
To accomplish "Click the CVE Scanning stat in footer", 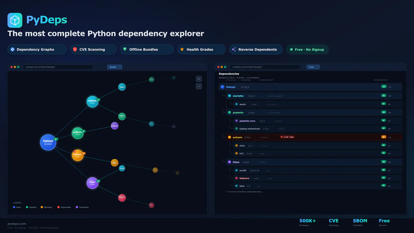I will point(334,222).
